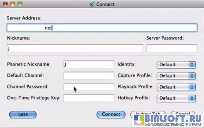Select the Hotkey Profile dropdown

pyautogui.click(x=176, y=98)
